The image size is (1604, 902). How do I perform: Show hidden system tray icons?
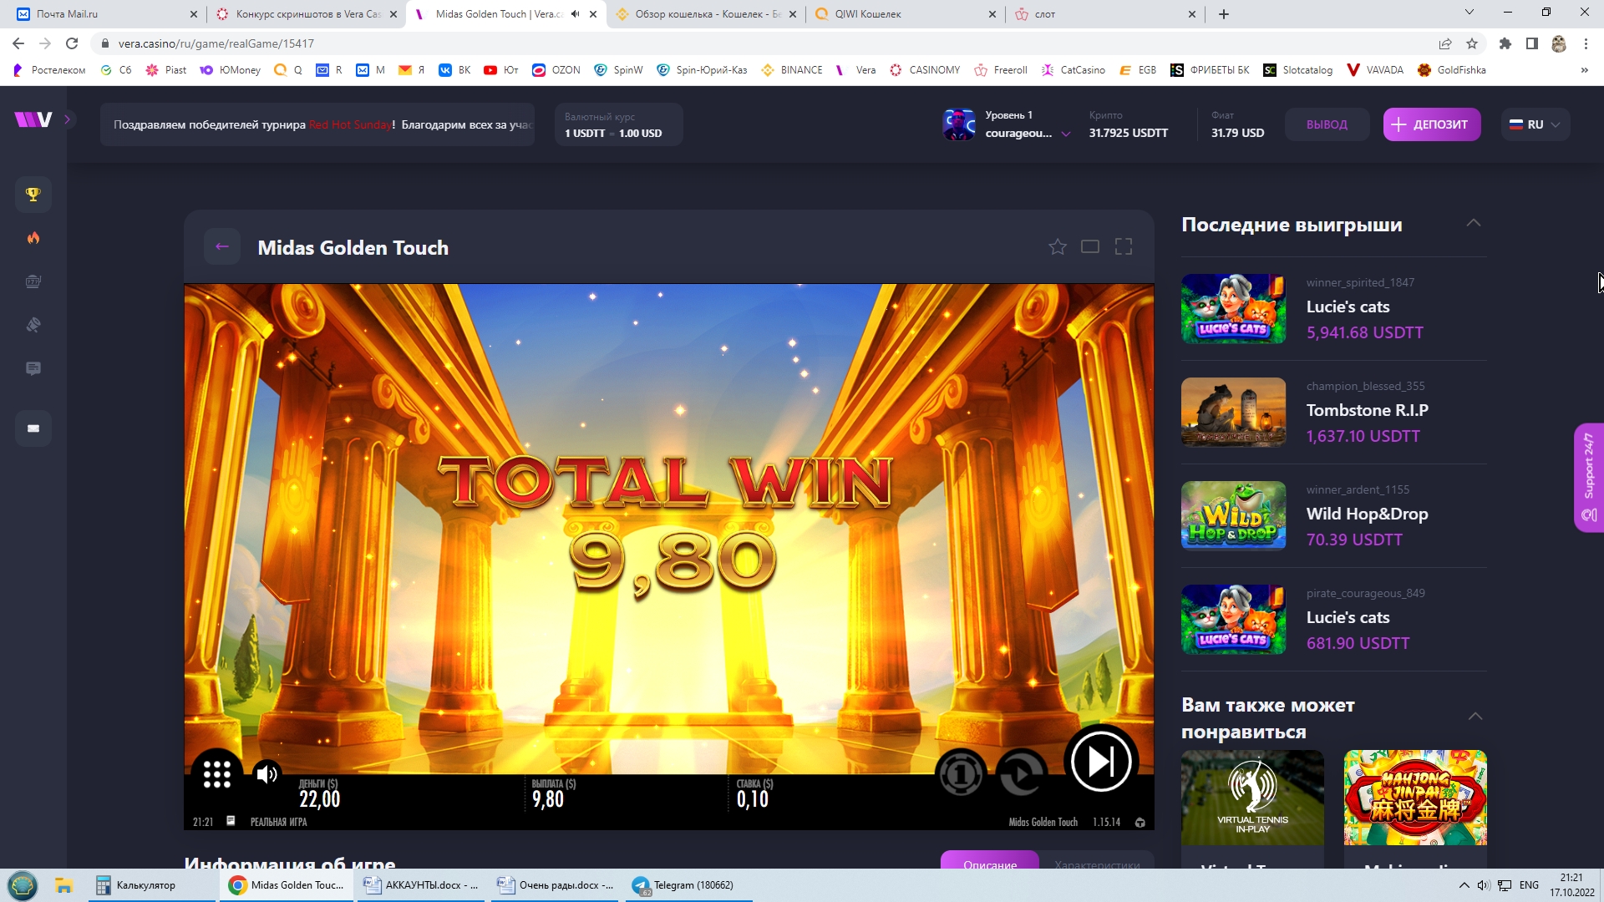(1464, 885)
